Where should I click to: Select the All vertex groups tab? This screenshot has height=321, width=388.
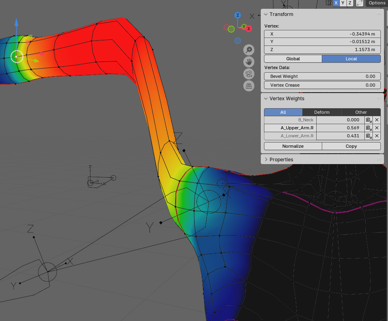tap(283, 112)
